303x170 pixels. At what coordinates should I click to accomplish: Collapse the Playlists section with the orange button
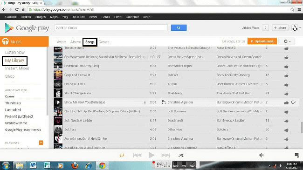(41, 143)
